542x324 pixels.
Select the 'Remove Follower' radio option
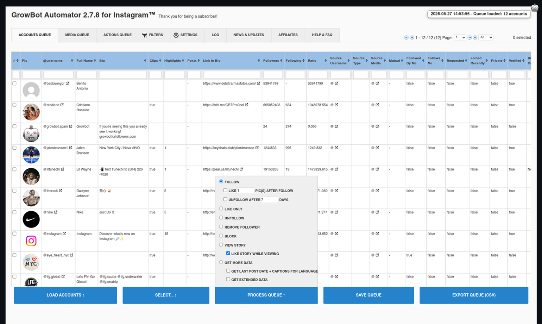[221, 227]
